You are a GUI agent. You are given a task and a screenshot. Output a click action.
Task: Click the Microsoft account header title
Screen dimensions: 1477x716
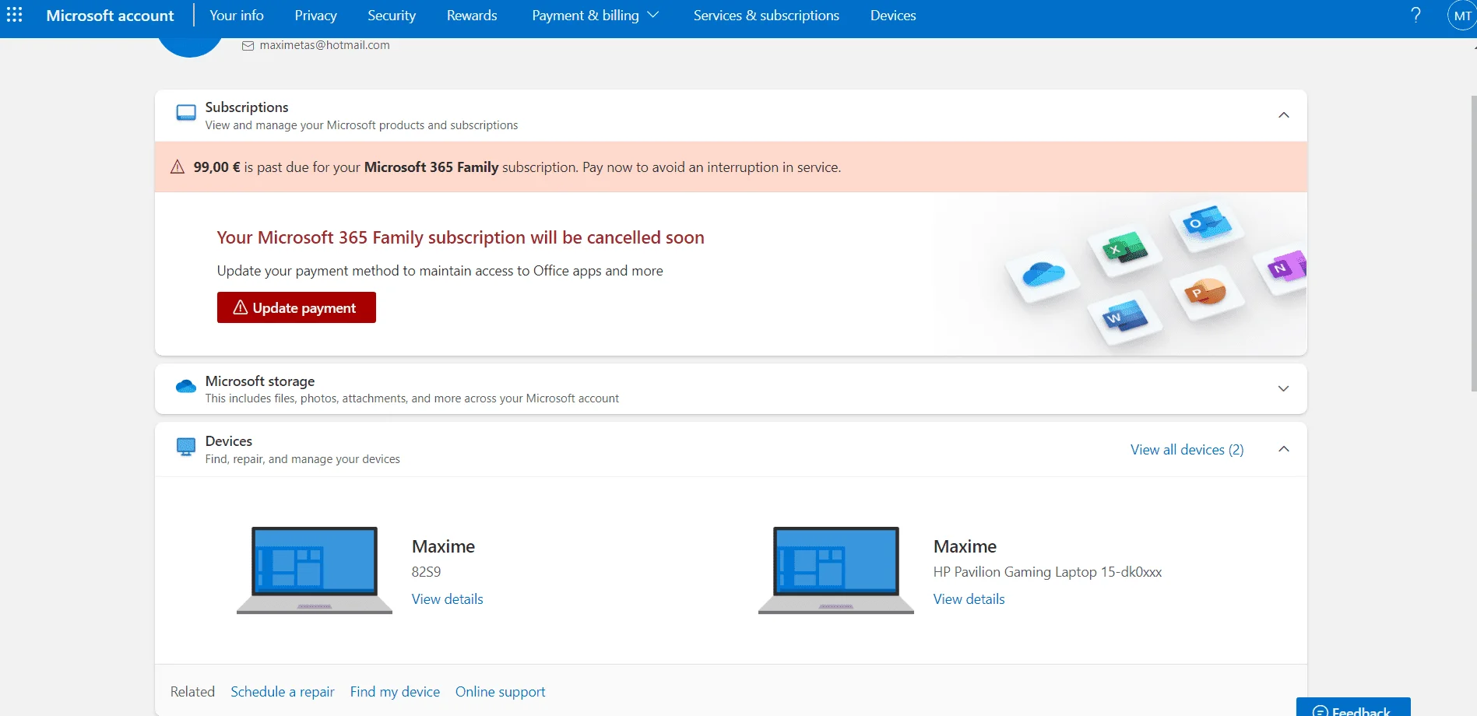click(x=110, y=16)
